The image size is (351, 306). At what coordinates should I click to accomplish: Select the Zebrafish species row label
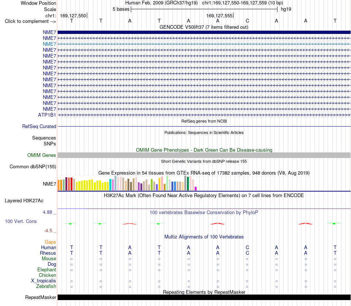click(x=46, y=286)
